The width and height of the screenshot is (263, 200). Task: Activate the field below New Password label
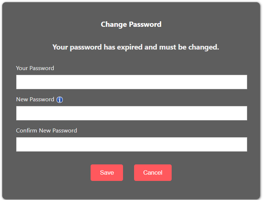(x=131, y=113)
